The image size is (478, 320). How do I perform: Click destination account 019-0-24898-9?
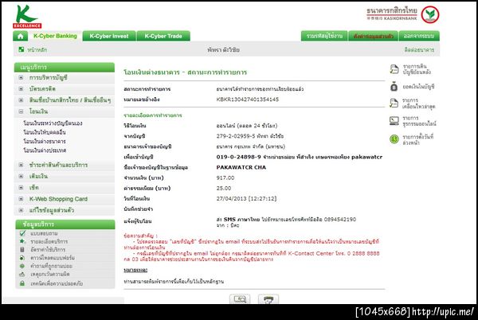click(x=238, y=157)
